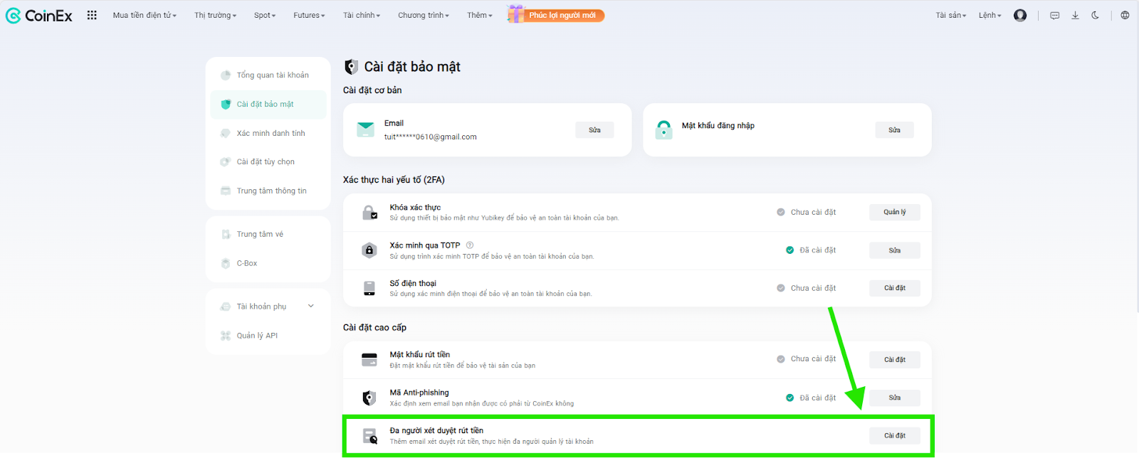Click Sửa button for Email
This screenshot has height=458, width=1139.
pos(594,130)
